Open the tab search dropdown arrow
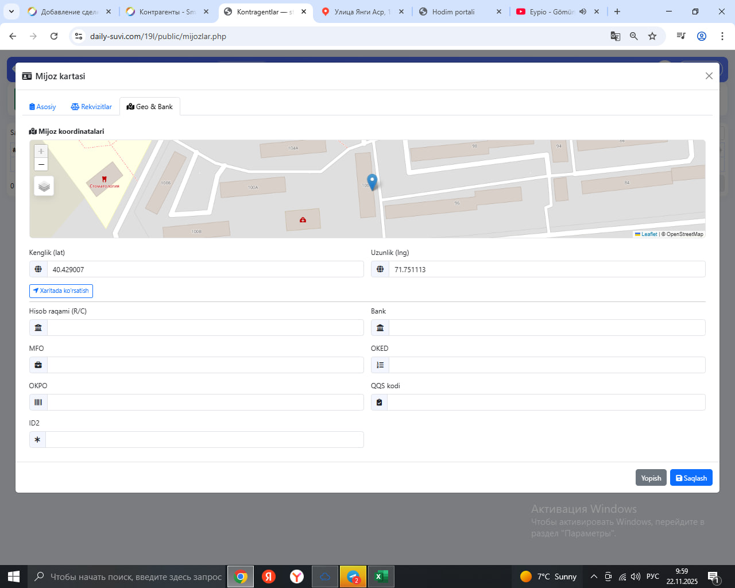 [x=11, y=11]
